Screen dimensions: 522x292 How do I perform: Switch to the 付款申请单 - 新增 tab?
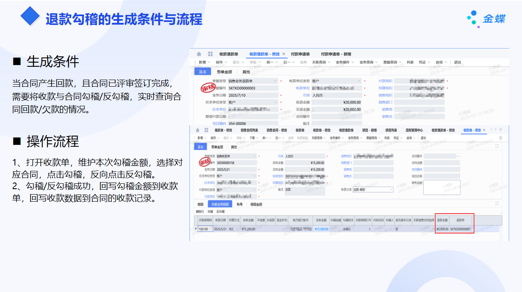point(336,54)
